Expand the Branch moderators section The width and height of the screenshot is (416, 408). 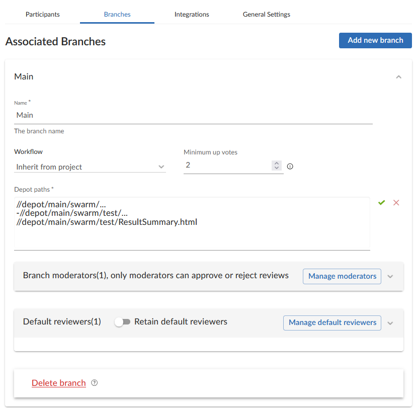click(x=390, y=276)
